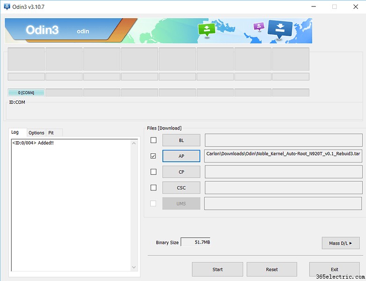This screenshot has height=281, width=366.
Task: Click the 'Odin3' banner logo
Action: 42,30
